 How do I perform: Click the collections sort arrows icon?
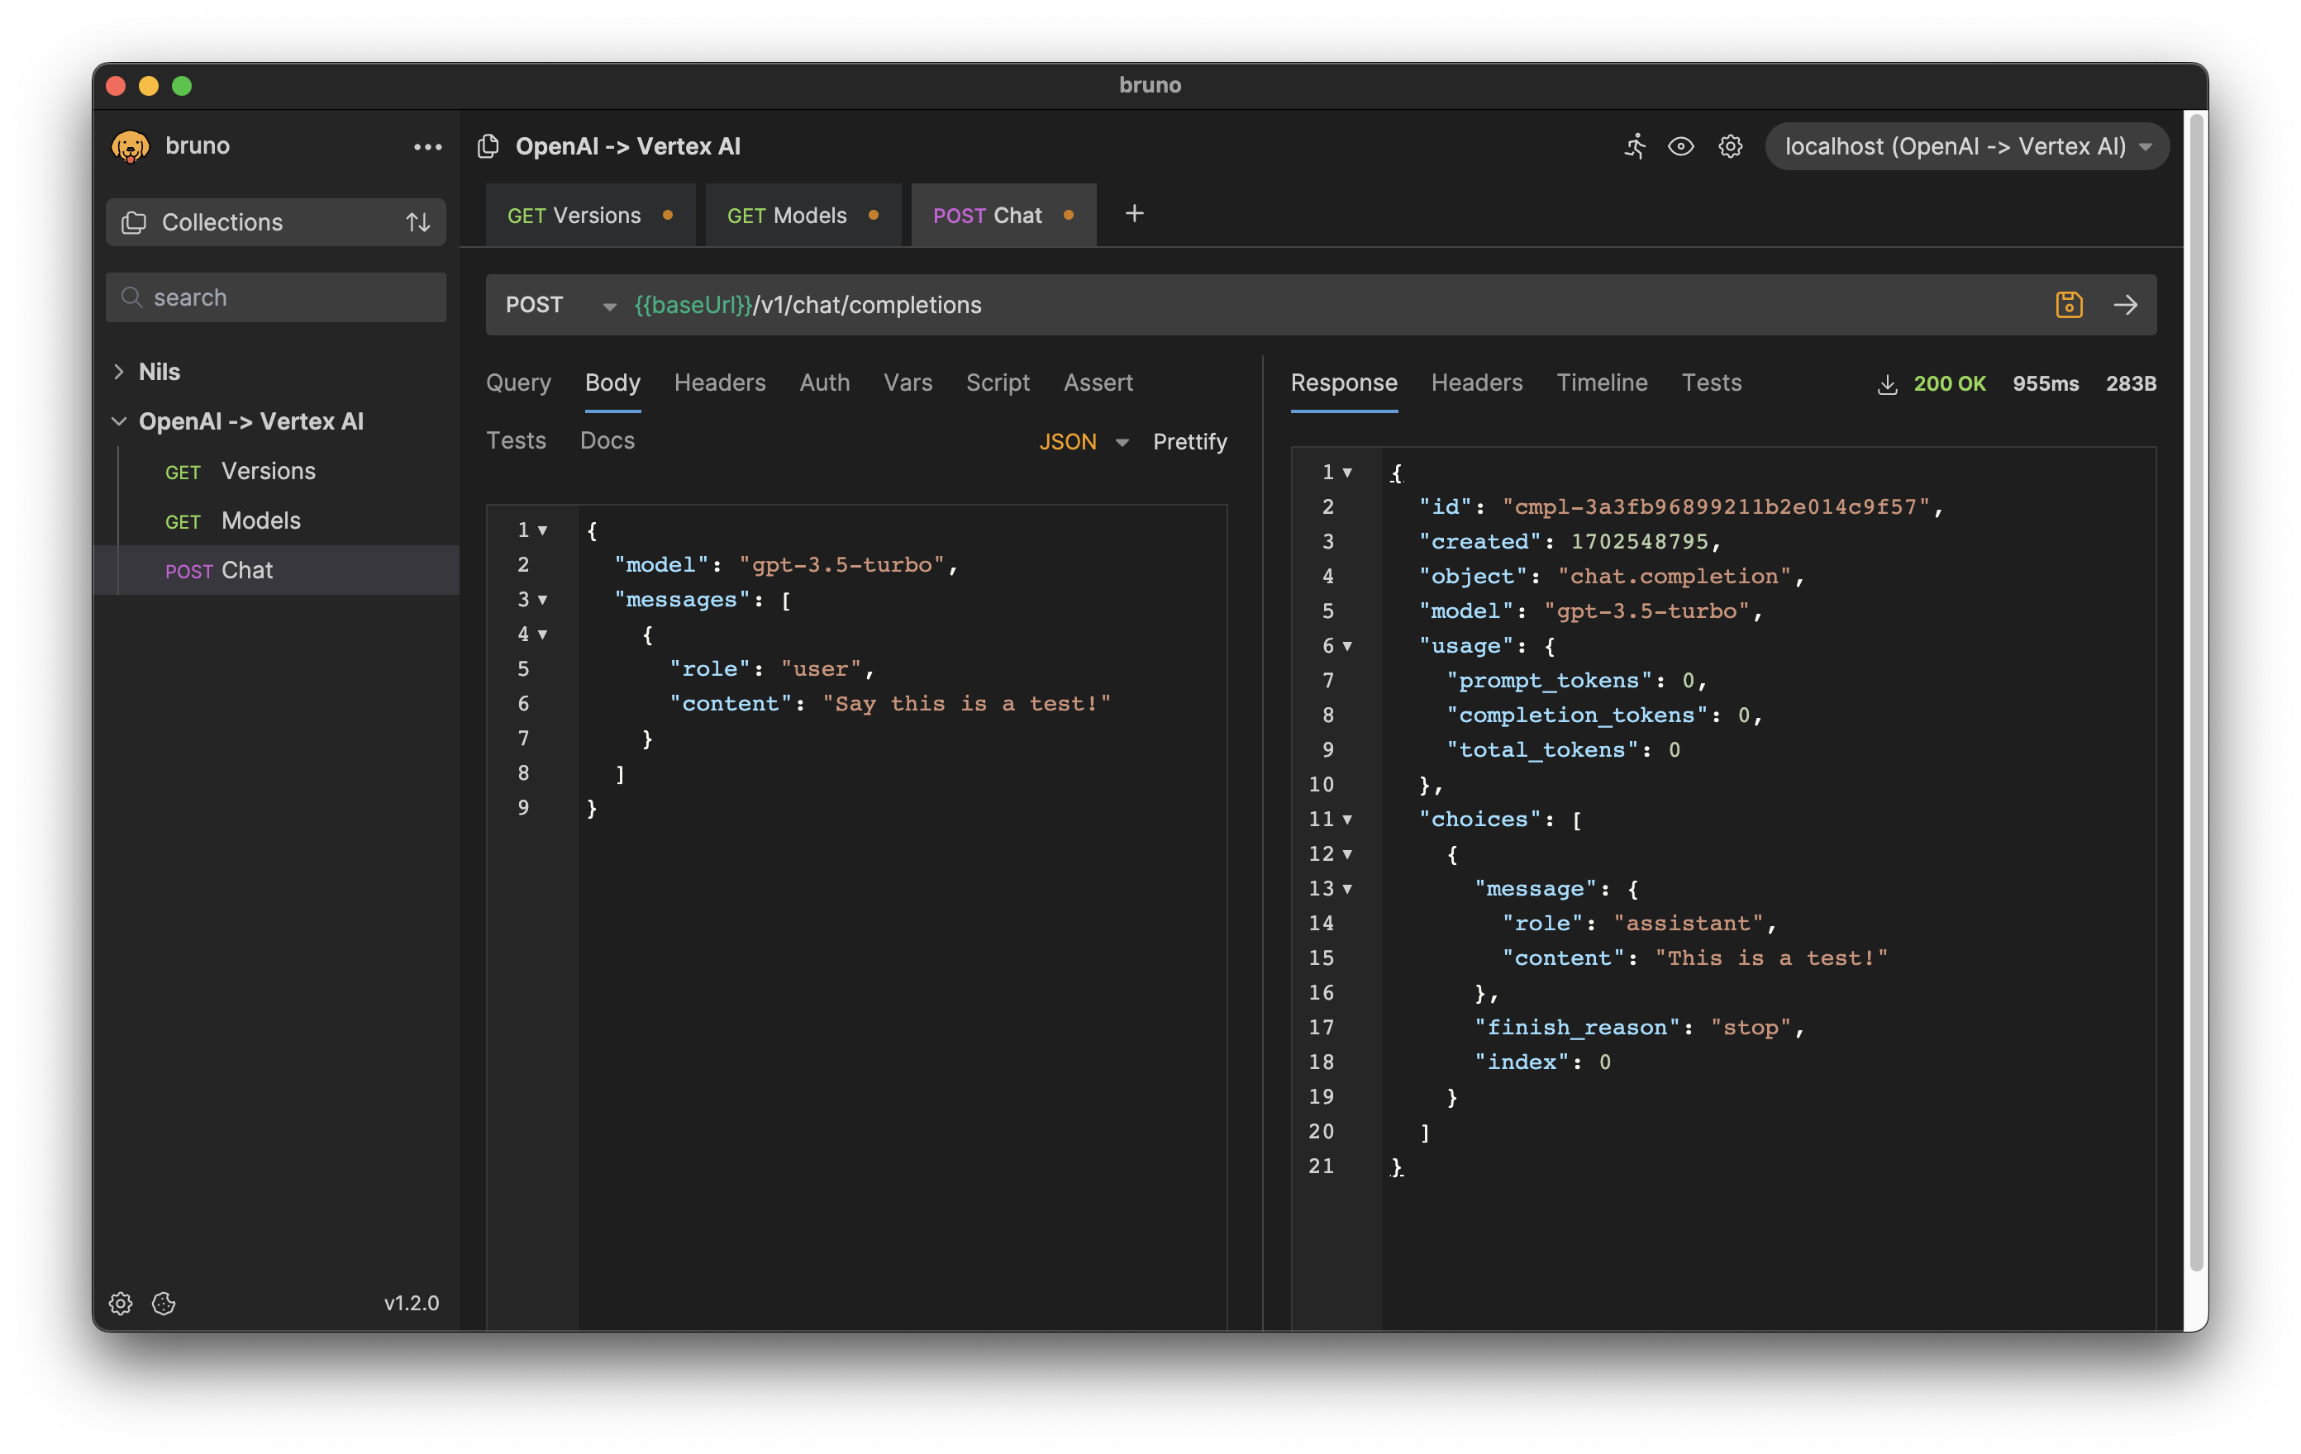pos(417,222)
